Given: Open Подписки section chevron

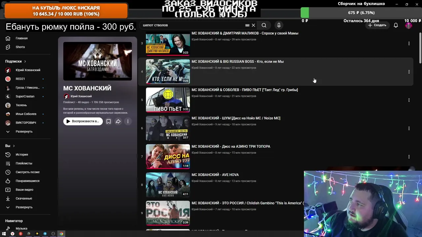Looking at the screenshot, I should [x=25, y=62].
